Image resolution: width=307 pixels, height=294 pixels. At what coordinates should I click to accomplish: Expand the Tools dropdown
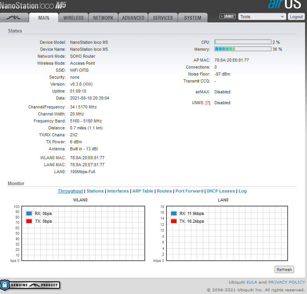(262, 17)
